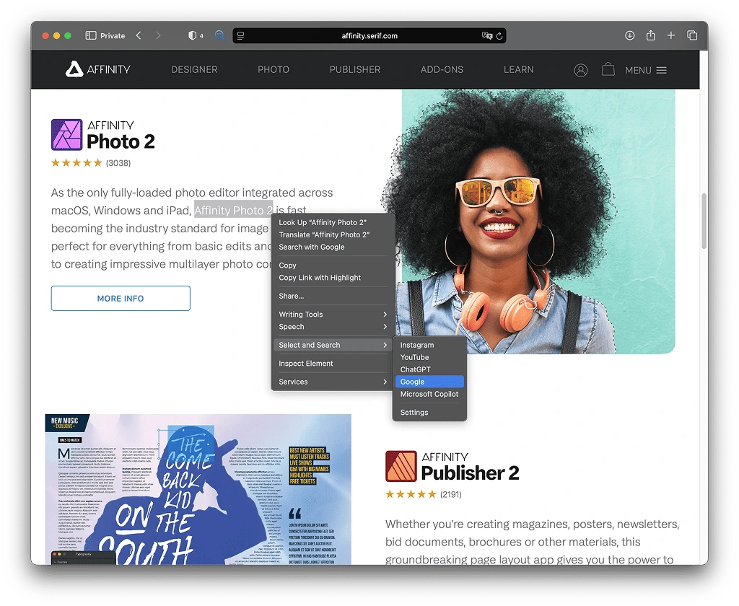Click the magazine layout preview image

click(198, 489)
